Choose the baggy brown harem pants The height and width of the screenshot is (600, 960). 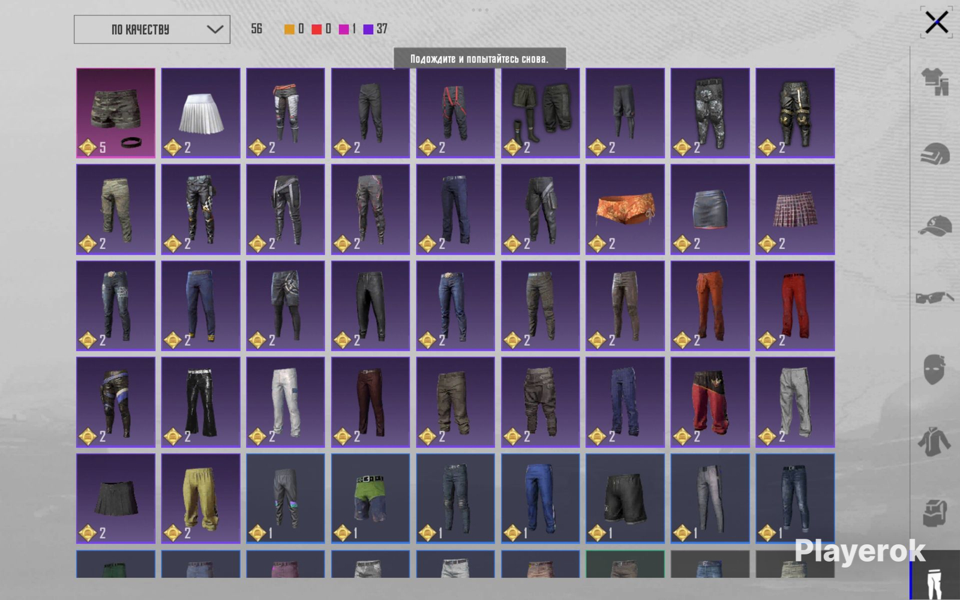coord(541,402)
